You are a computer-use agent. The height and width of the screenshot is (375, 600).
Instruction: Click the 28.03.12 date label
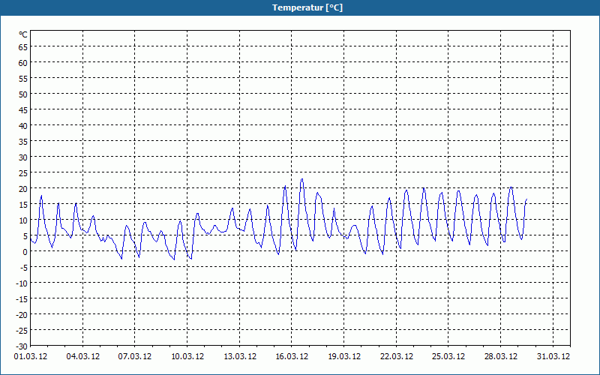[x=500, y=357]
